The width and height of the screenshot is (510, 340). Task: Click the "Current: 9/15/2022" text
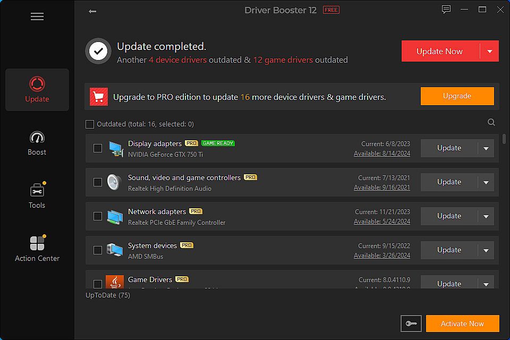384,246
